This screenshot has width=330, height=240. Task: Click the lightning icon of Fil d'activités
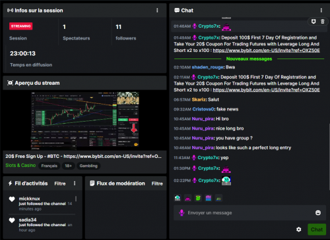(x=10, y=183)
